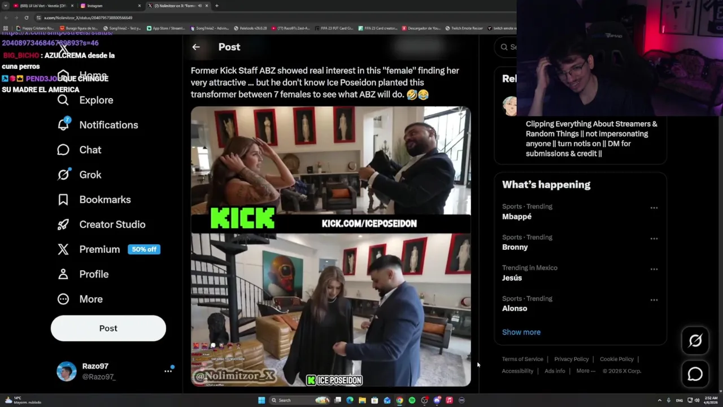Close the Instagram tab
Image resolution: width=723 pixels, height=407 pixels.
(140, 6)
